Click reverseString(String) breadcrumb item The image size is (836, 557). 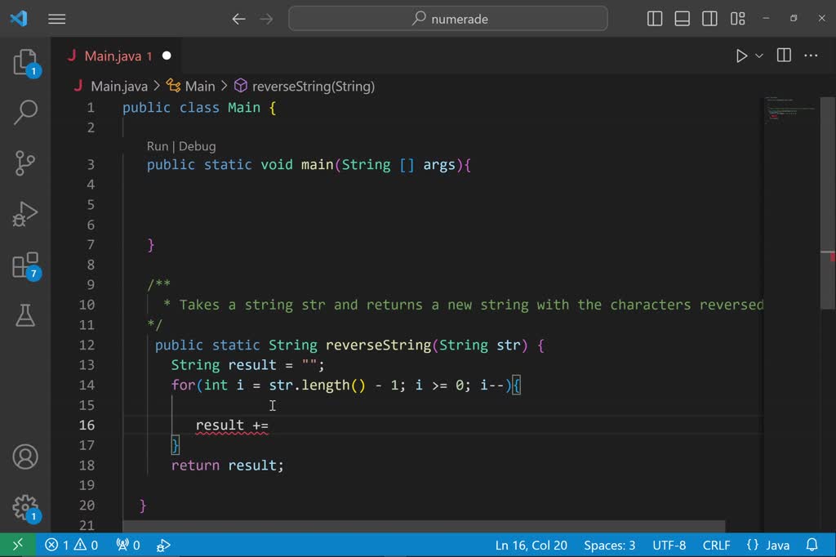tap(313, 86)
